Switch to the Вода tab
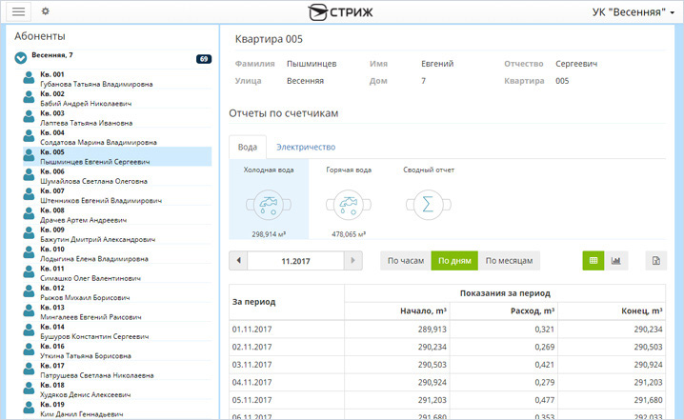 pos(248,147)
